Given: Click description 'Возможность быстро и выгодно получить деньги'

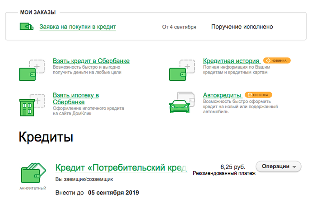Looking at the screenshot, I should (87, 69).
